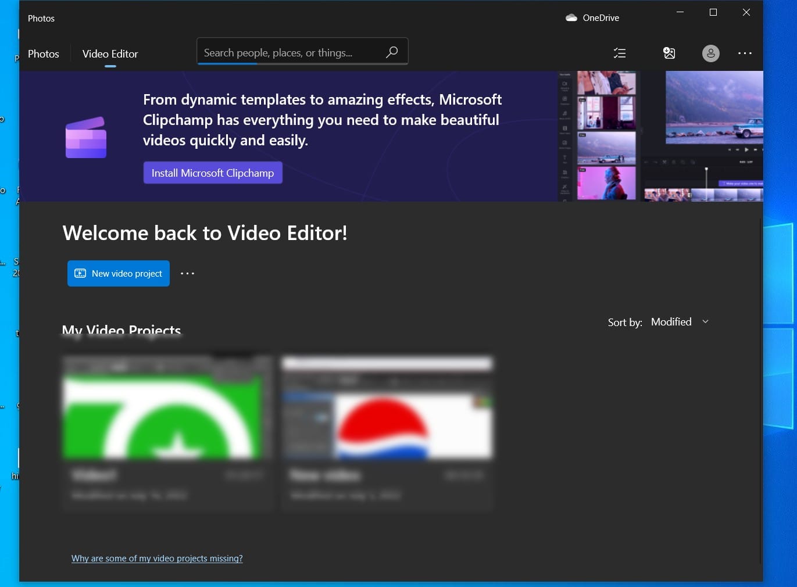Close the Photos window
Screen dimensions: 797x587
click(746, 12)
